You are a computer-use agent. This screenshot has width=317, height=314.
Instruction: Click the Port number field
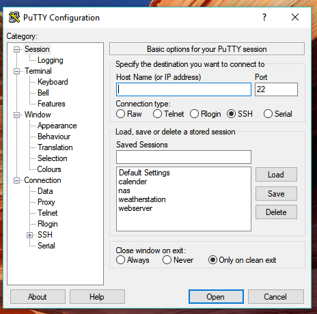276,89
